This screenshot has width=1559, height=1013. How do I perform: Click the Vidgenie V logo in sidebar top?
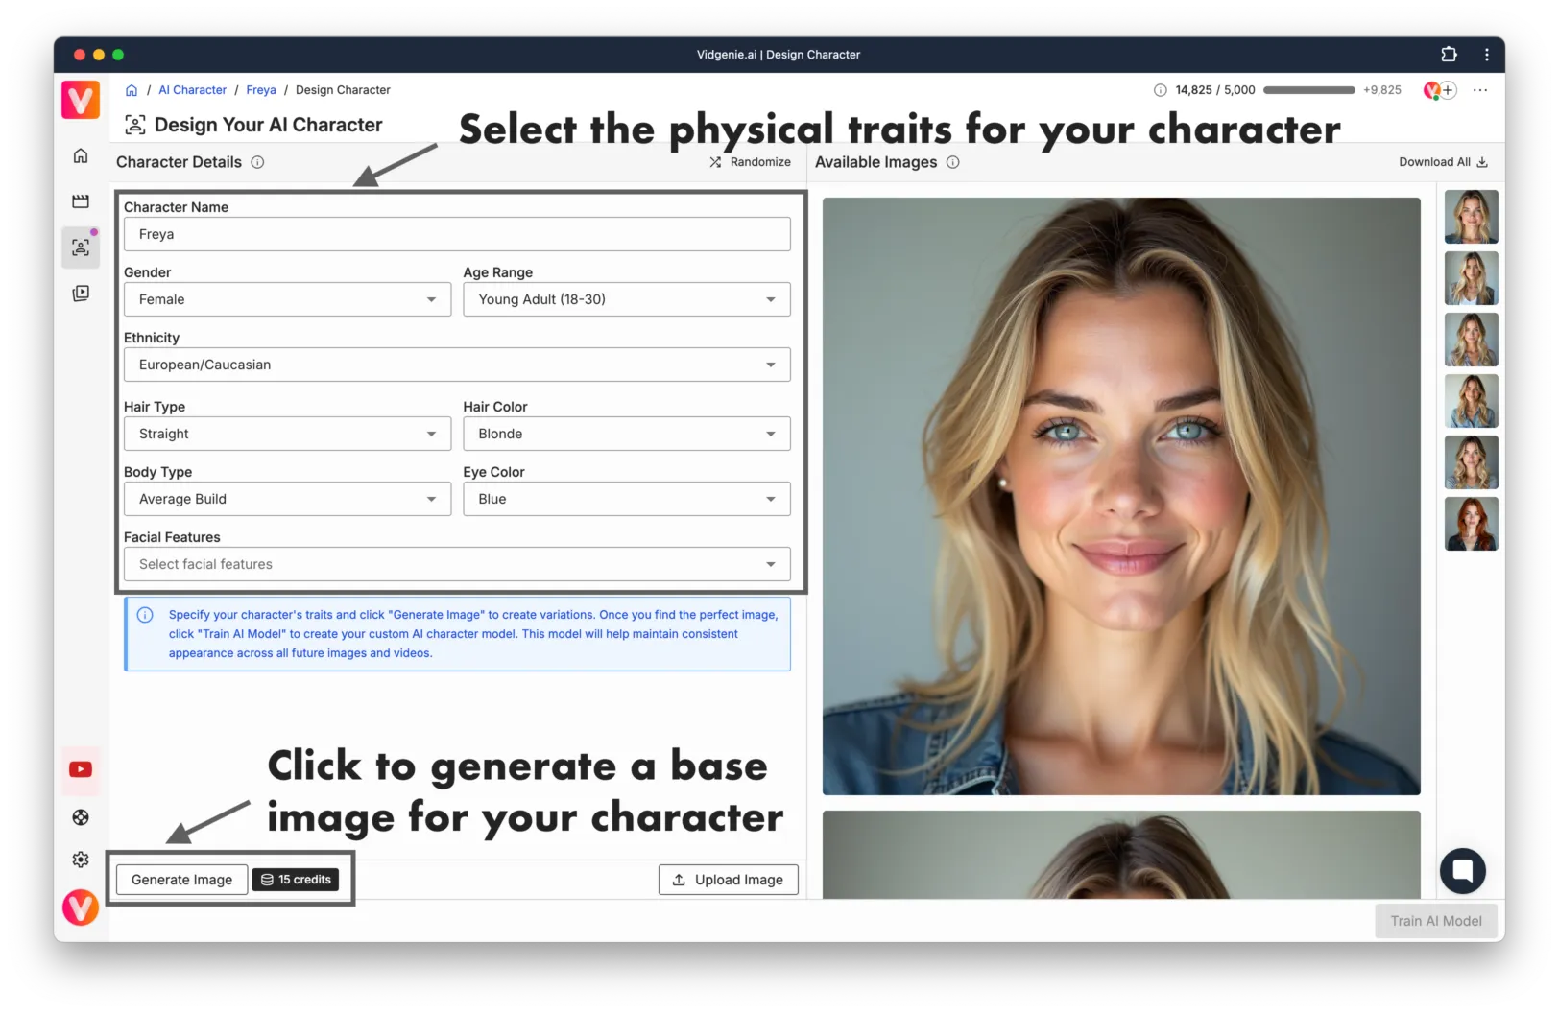pos(81,100)
